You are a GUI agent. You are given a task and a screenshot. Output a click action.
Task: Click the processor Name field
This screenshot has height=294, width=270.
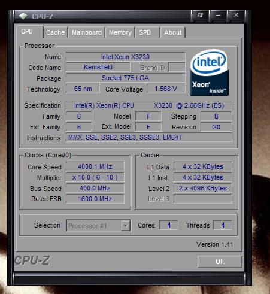(x=125, y=57)
